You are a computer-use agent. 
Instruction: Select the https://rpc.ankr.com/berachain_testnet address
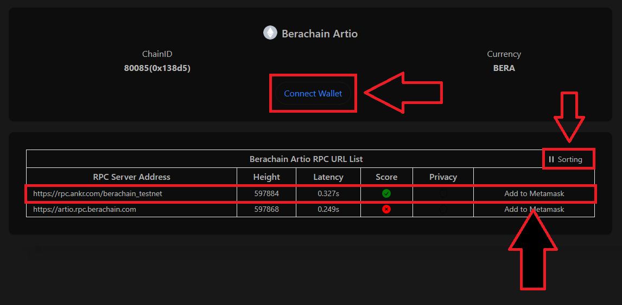[98, 193]
